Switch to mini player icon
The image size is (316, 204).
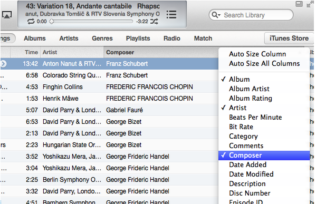pos(299,4)
